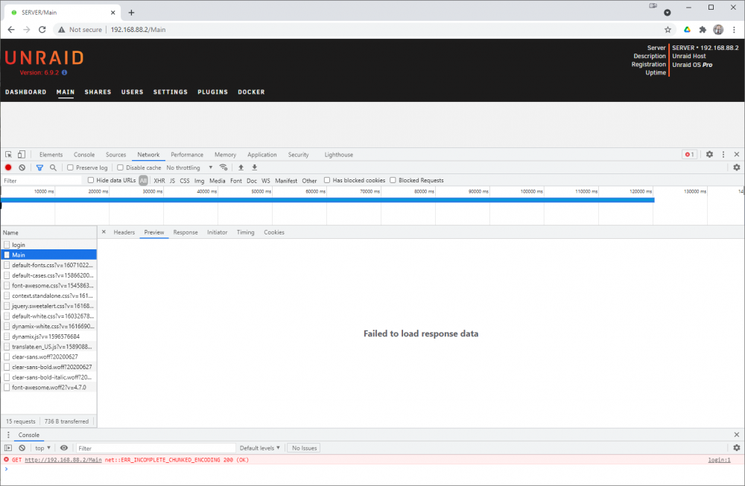Open the Chrome profile avatar

tap(718, 30)
